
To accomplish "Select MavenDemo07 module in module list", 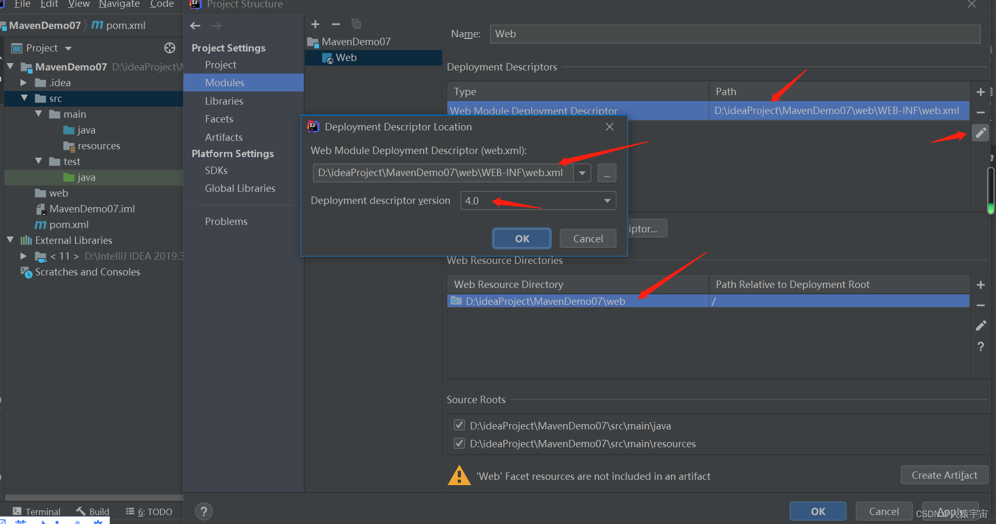I will (x=350, y=42).
